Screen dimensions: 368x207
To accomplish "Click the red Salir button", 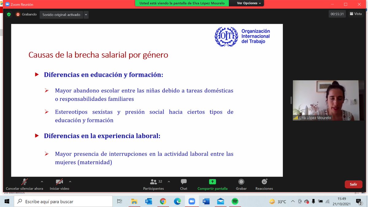I will pos(353,184).
